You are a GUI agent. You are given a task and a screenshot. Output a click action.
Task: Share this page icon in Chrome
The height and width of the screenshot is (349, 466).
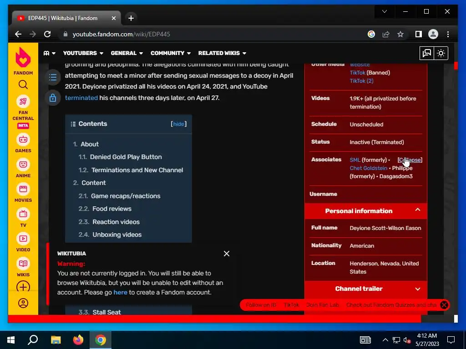pyautogui.click(x=386, y=34)
